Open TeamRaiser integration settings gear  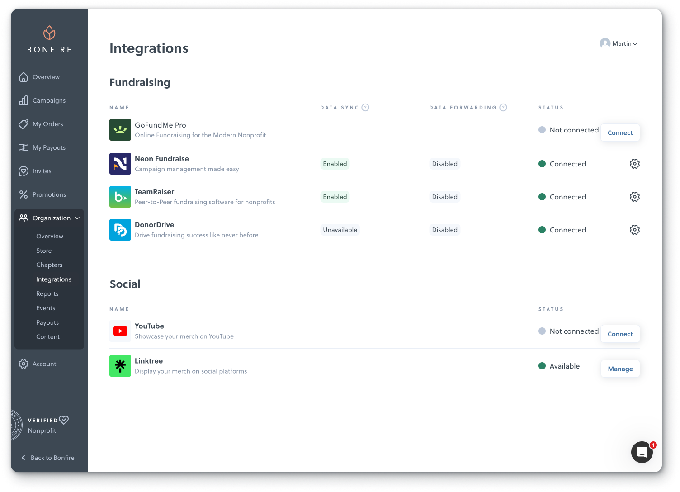[634, 197]
